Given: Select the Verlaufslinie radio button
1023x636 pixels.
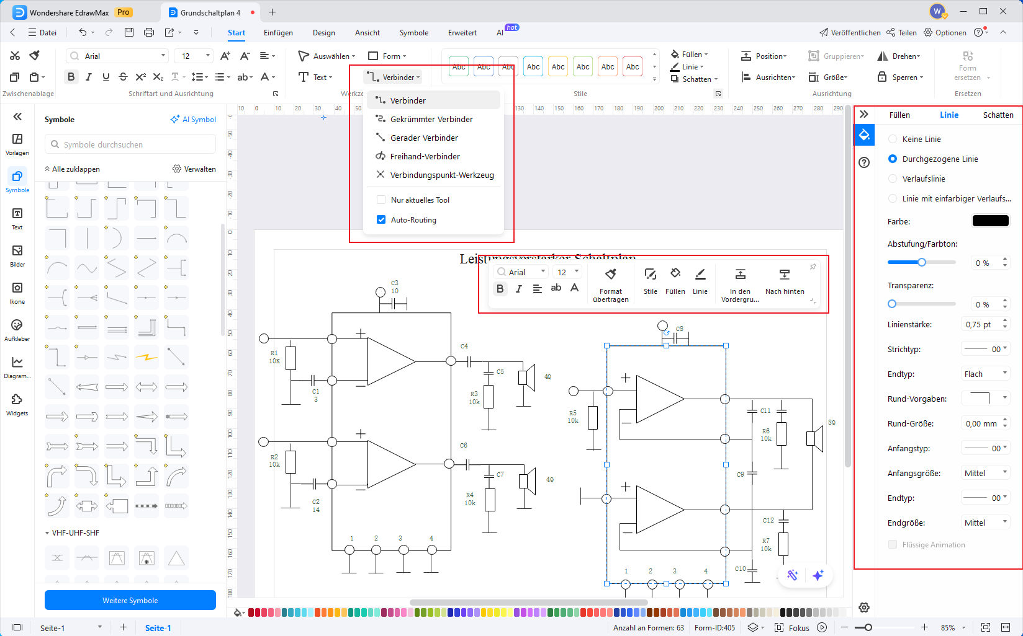Looking at the screenshot, I should [893, 179].
